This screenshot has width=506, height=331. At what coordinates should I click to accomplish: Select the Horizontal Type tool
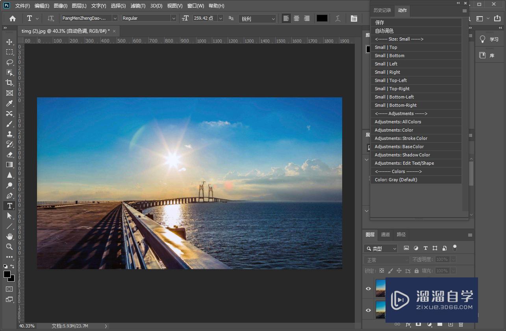9,206
